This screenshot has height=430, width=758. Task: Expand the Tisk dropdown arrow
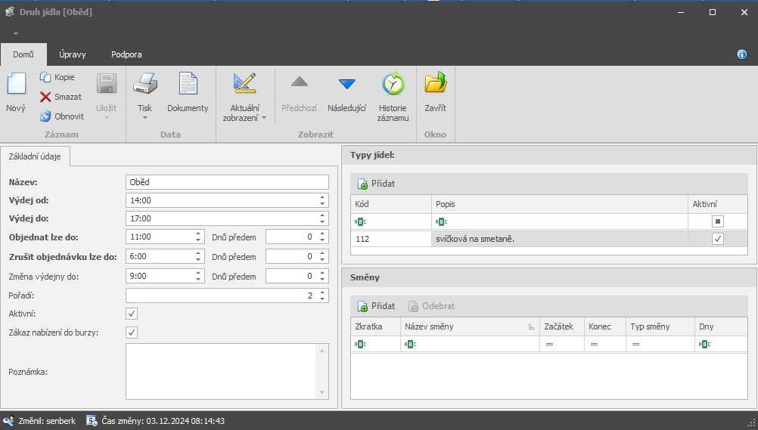click(x=144, y=118)
